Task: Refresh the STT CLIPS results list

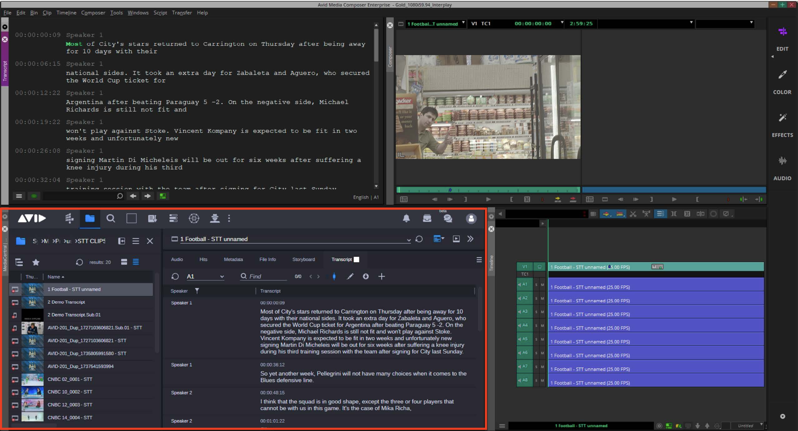Action: (79, 262)
